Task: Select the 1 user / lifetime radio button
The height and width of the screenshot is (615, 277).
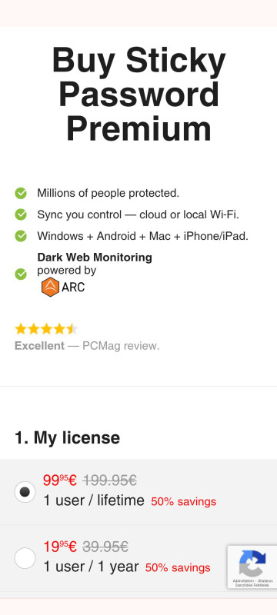Action: 25,492
